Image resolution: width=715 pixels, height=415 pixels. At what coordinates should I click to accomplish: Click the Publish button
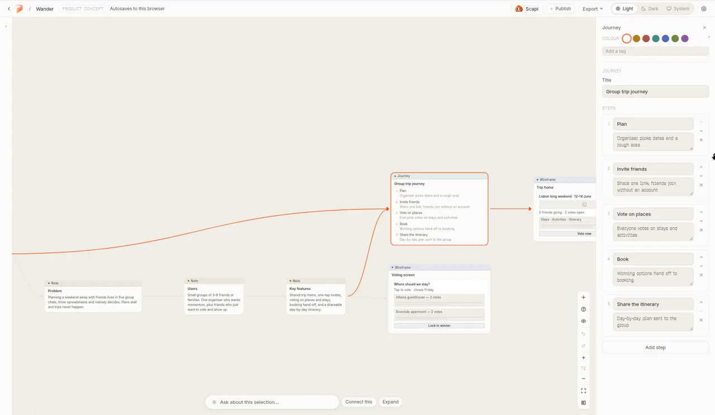tap(560, 9)
